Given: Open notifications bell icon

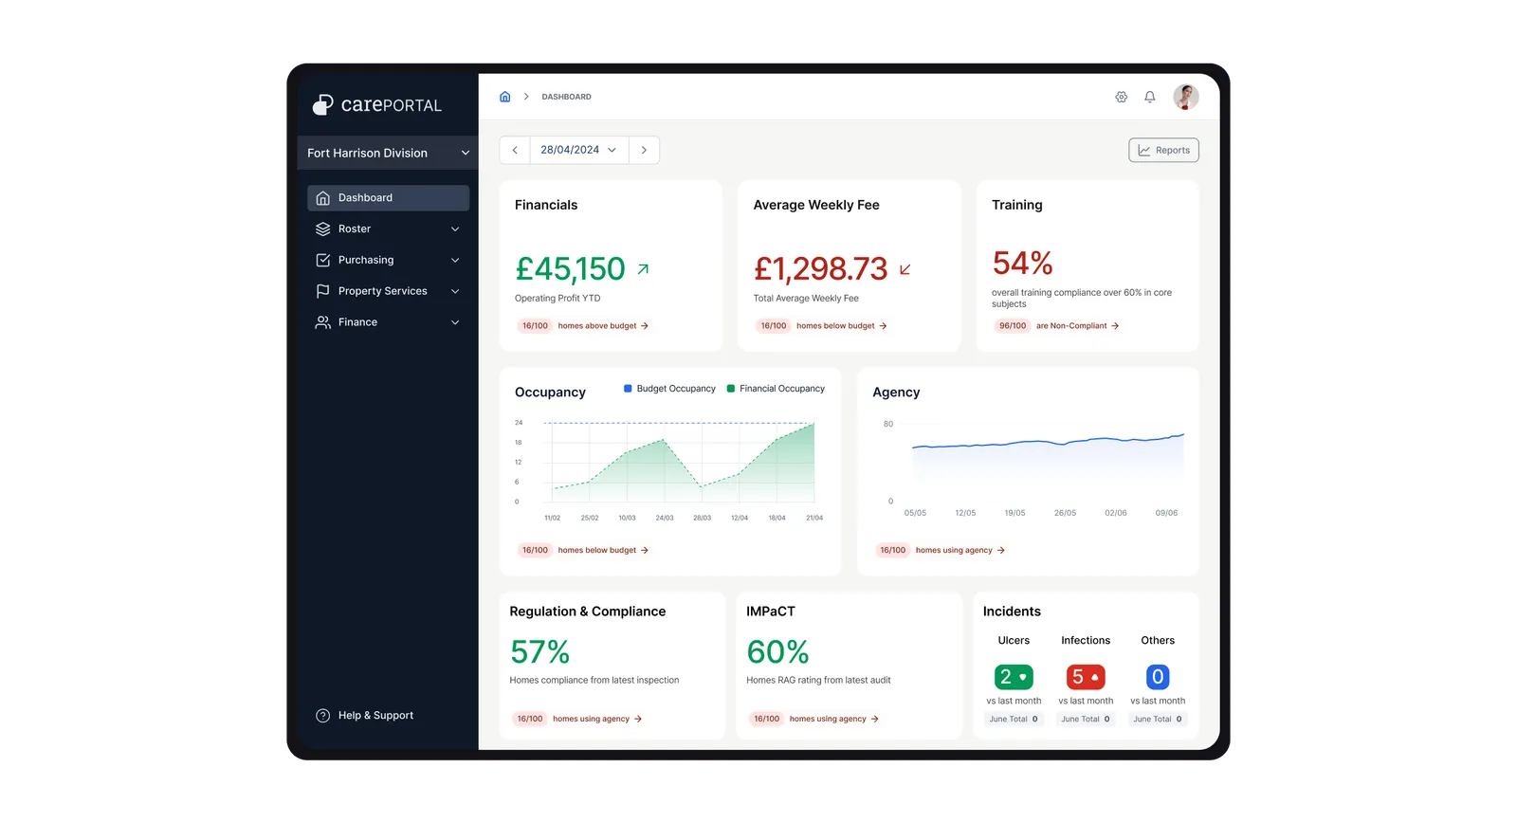Looking at the screenshot, I should tap(1150, 97).
